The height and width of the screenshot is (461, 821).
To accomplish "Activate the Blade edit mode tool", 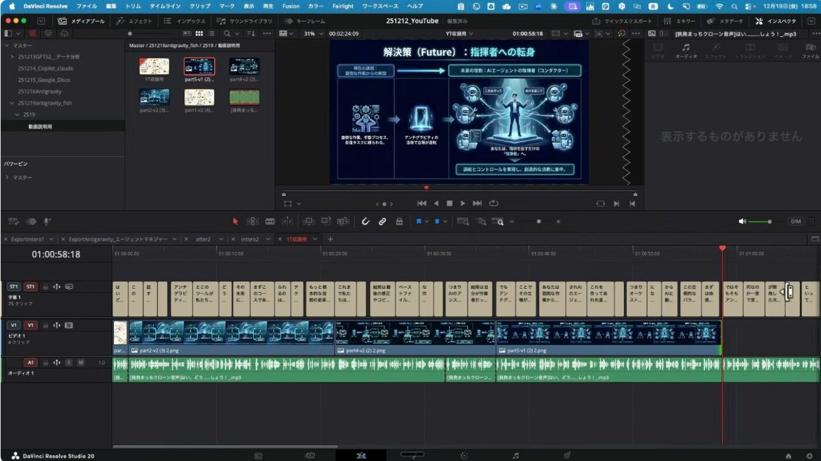I will (x=270, y=221).
